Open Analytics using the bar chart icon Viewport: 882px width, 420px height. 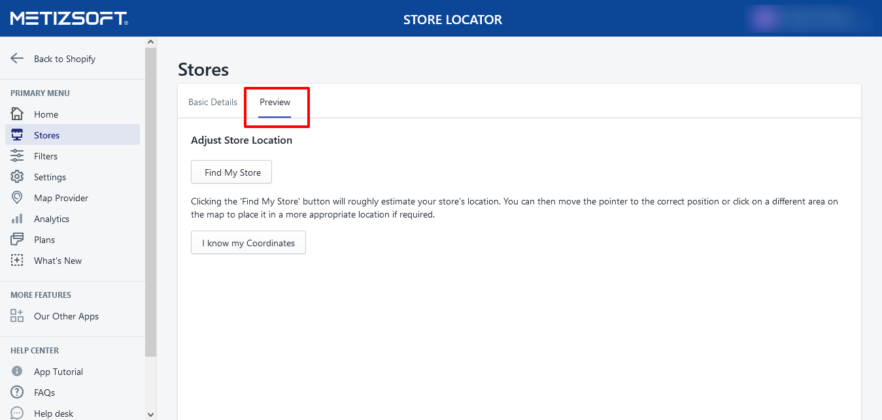coord(17,219)
